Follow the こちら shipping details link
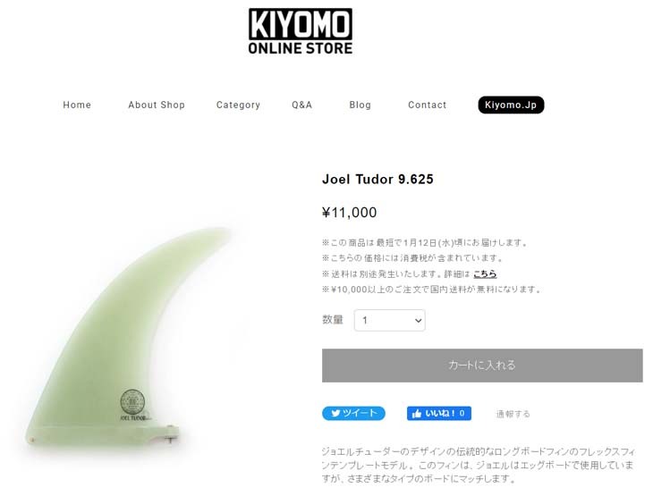Image resolution: width=653 pixels, height=496 pixels. click(x=485, y=273)
